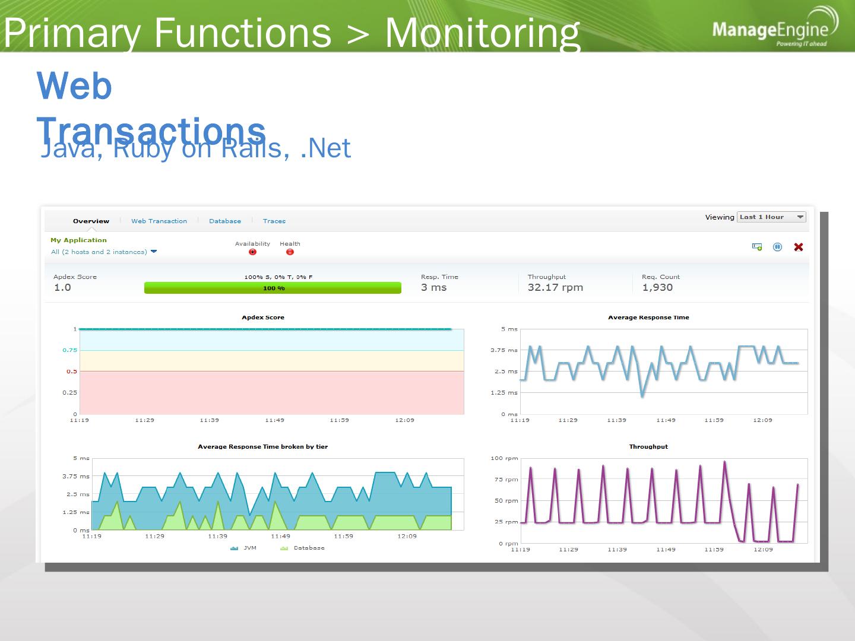Click the green 100% Apdex progress bar
Viewport: 855px width, 641px height.
point(273,288)
